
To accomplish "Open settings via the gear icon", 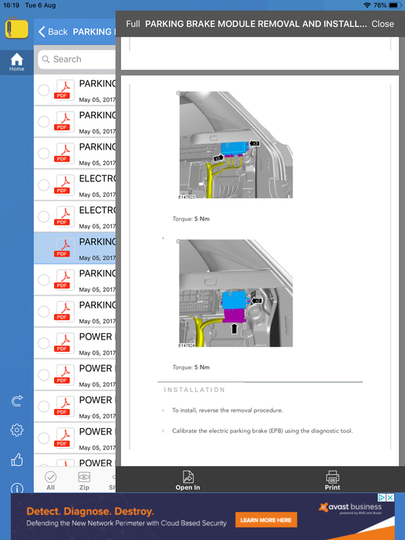I will click(17, 430).
